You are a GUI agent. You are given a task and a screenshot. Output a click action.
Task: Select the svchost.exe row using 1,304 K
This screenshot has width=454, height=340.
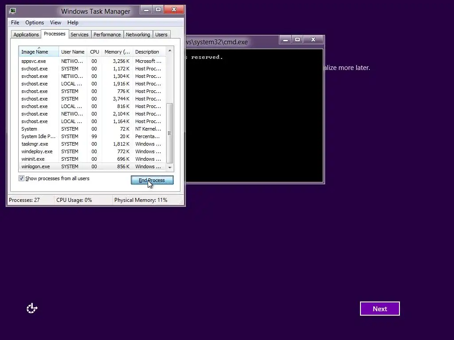[92, 76]
